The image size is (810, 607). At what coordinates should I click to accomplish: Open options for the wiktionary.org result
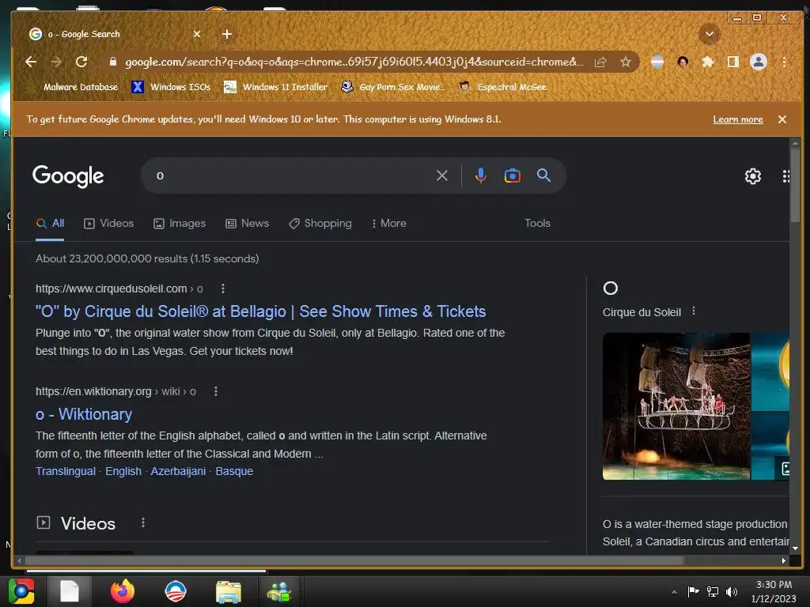(216, 392)
